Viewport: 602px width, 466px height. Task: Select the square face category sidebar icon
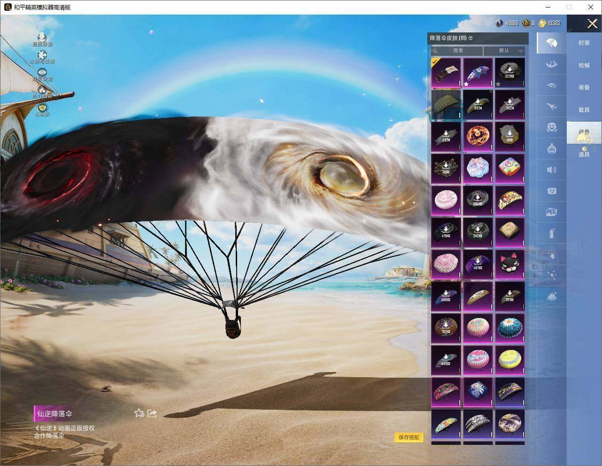point(552,191)
